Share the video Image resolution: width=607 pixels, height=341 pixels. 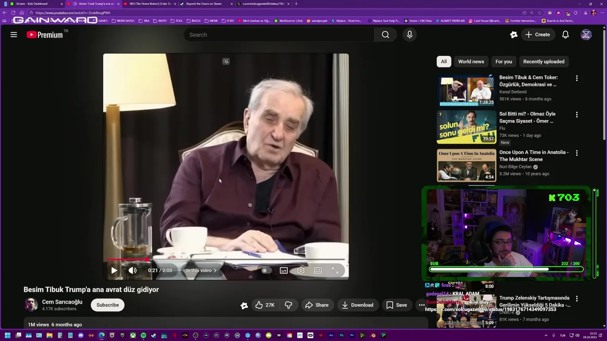coord(317,305)
